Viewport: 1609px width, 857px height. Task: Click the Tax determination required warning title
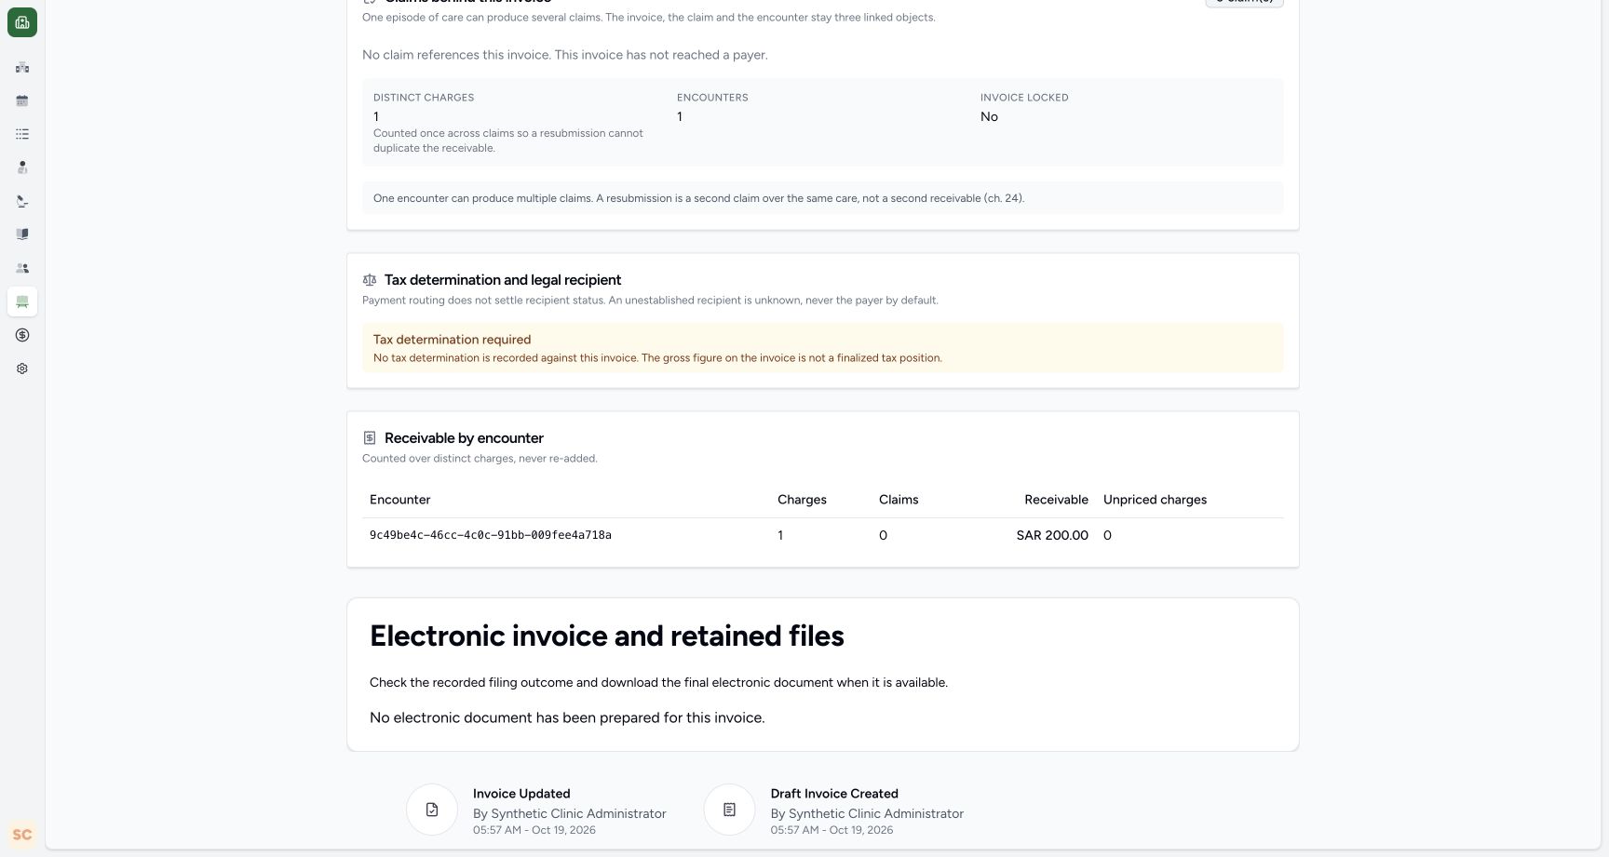click(453, 340)
